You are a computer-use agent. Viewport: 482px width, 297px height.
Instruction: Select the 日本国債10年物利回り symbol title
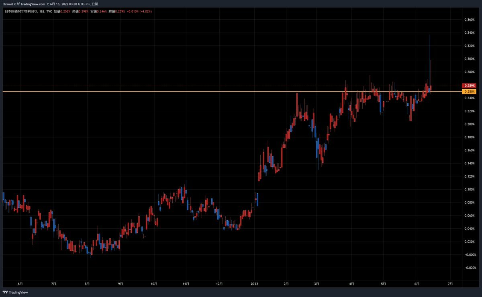(21, 11)
